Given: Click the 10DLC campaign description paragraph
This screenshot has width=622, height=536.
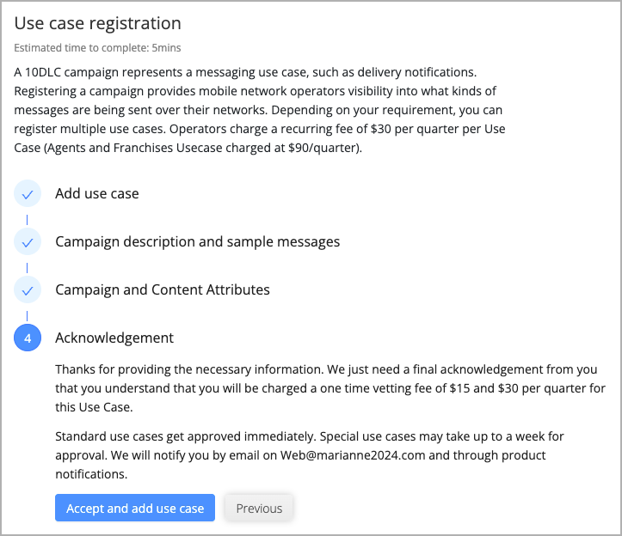Looking at the screenshot, I should [x=260, y=110].
